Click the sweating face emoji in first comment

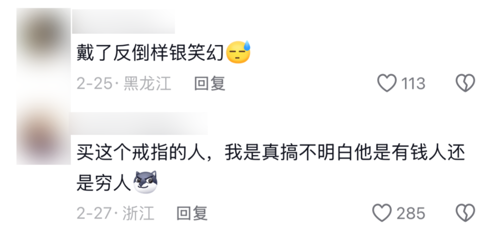tap(239, 52)
